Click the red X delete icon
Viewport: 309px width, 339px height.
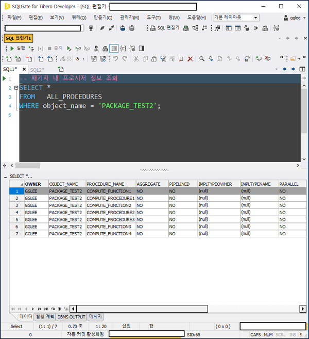click(190, 59)
